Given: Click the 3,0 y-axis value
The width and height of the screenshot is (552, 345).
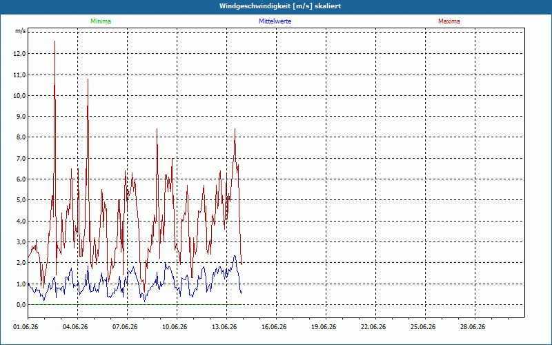Looking at the screenshot, I should click(21, 242).
